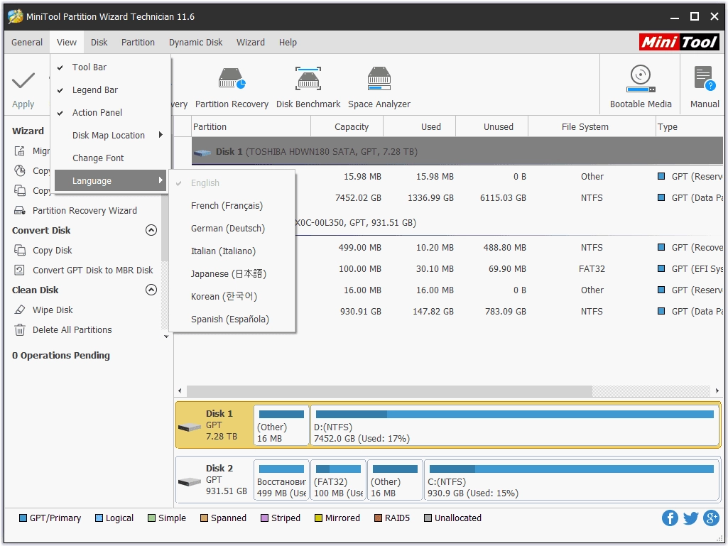Click the Delete All Partitions trash icon
Image resolution: width=728 pixels, height=546 pixels.
tap(19, 329)
